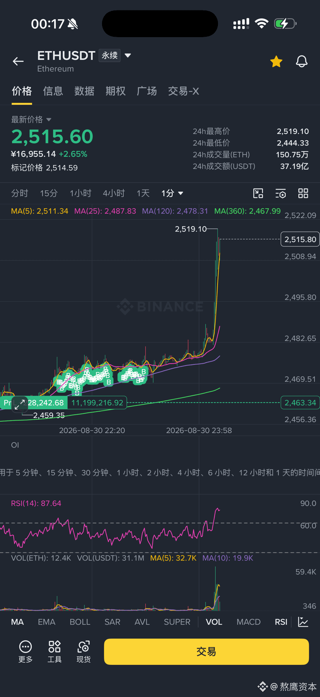Click the 2,463.34 position price label
This screenshot has height=697, width=320.
coord(300,403)
